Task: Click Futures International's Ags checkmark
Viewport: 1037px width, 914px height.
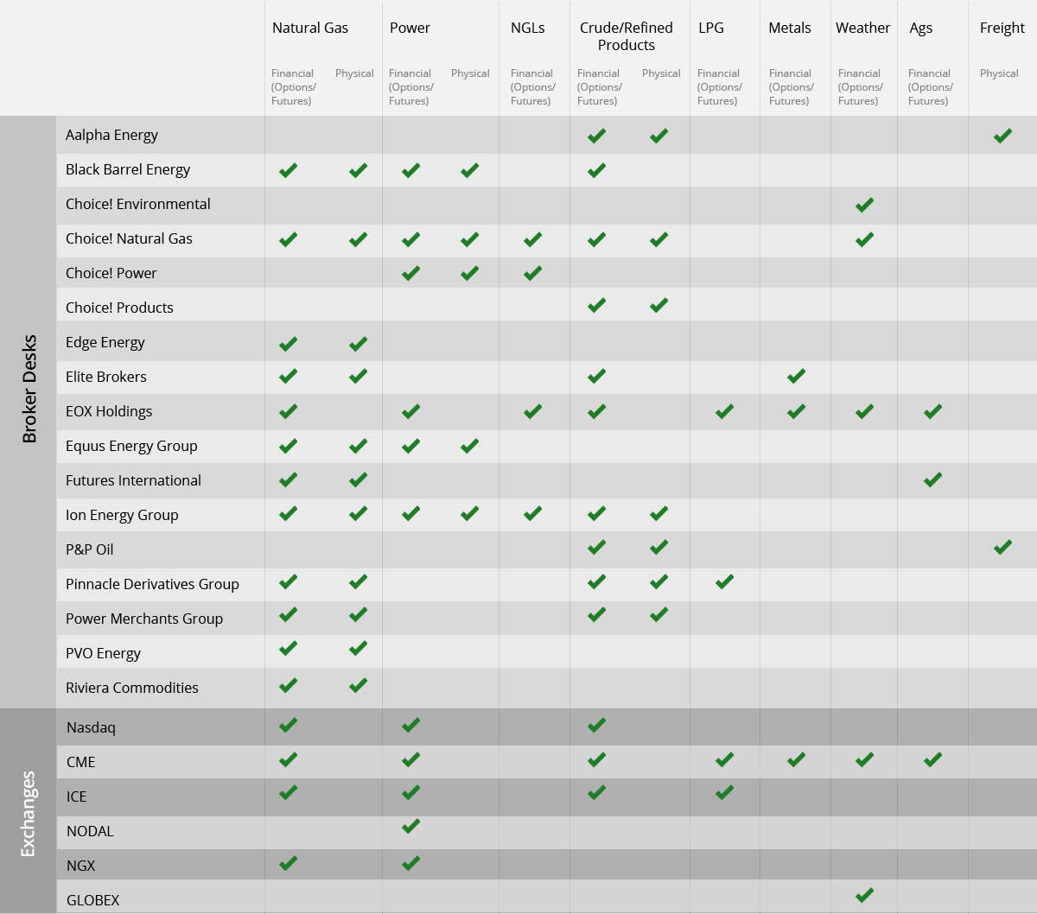Action: (932, 479)
